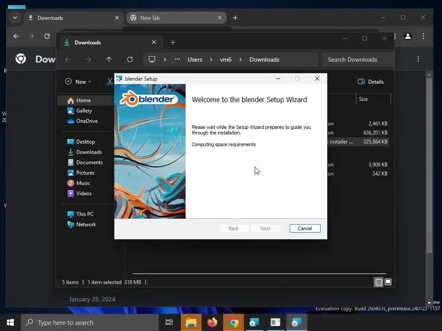Image resolution: width=442 pixels, height=331 pixels.
Task: Add a new File Explorer tab
Action: pyautogui.click(x=173, y=43)
